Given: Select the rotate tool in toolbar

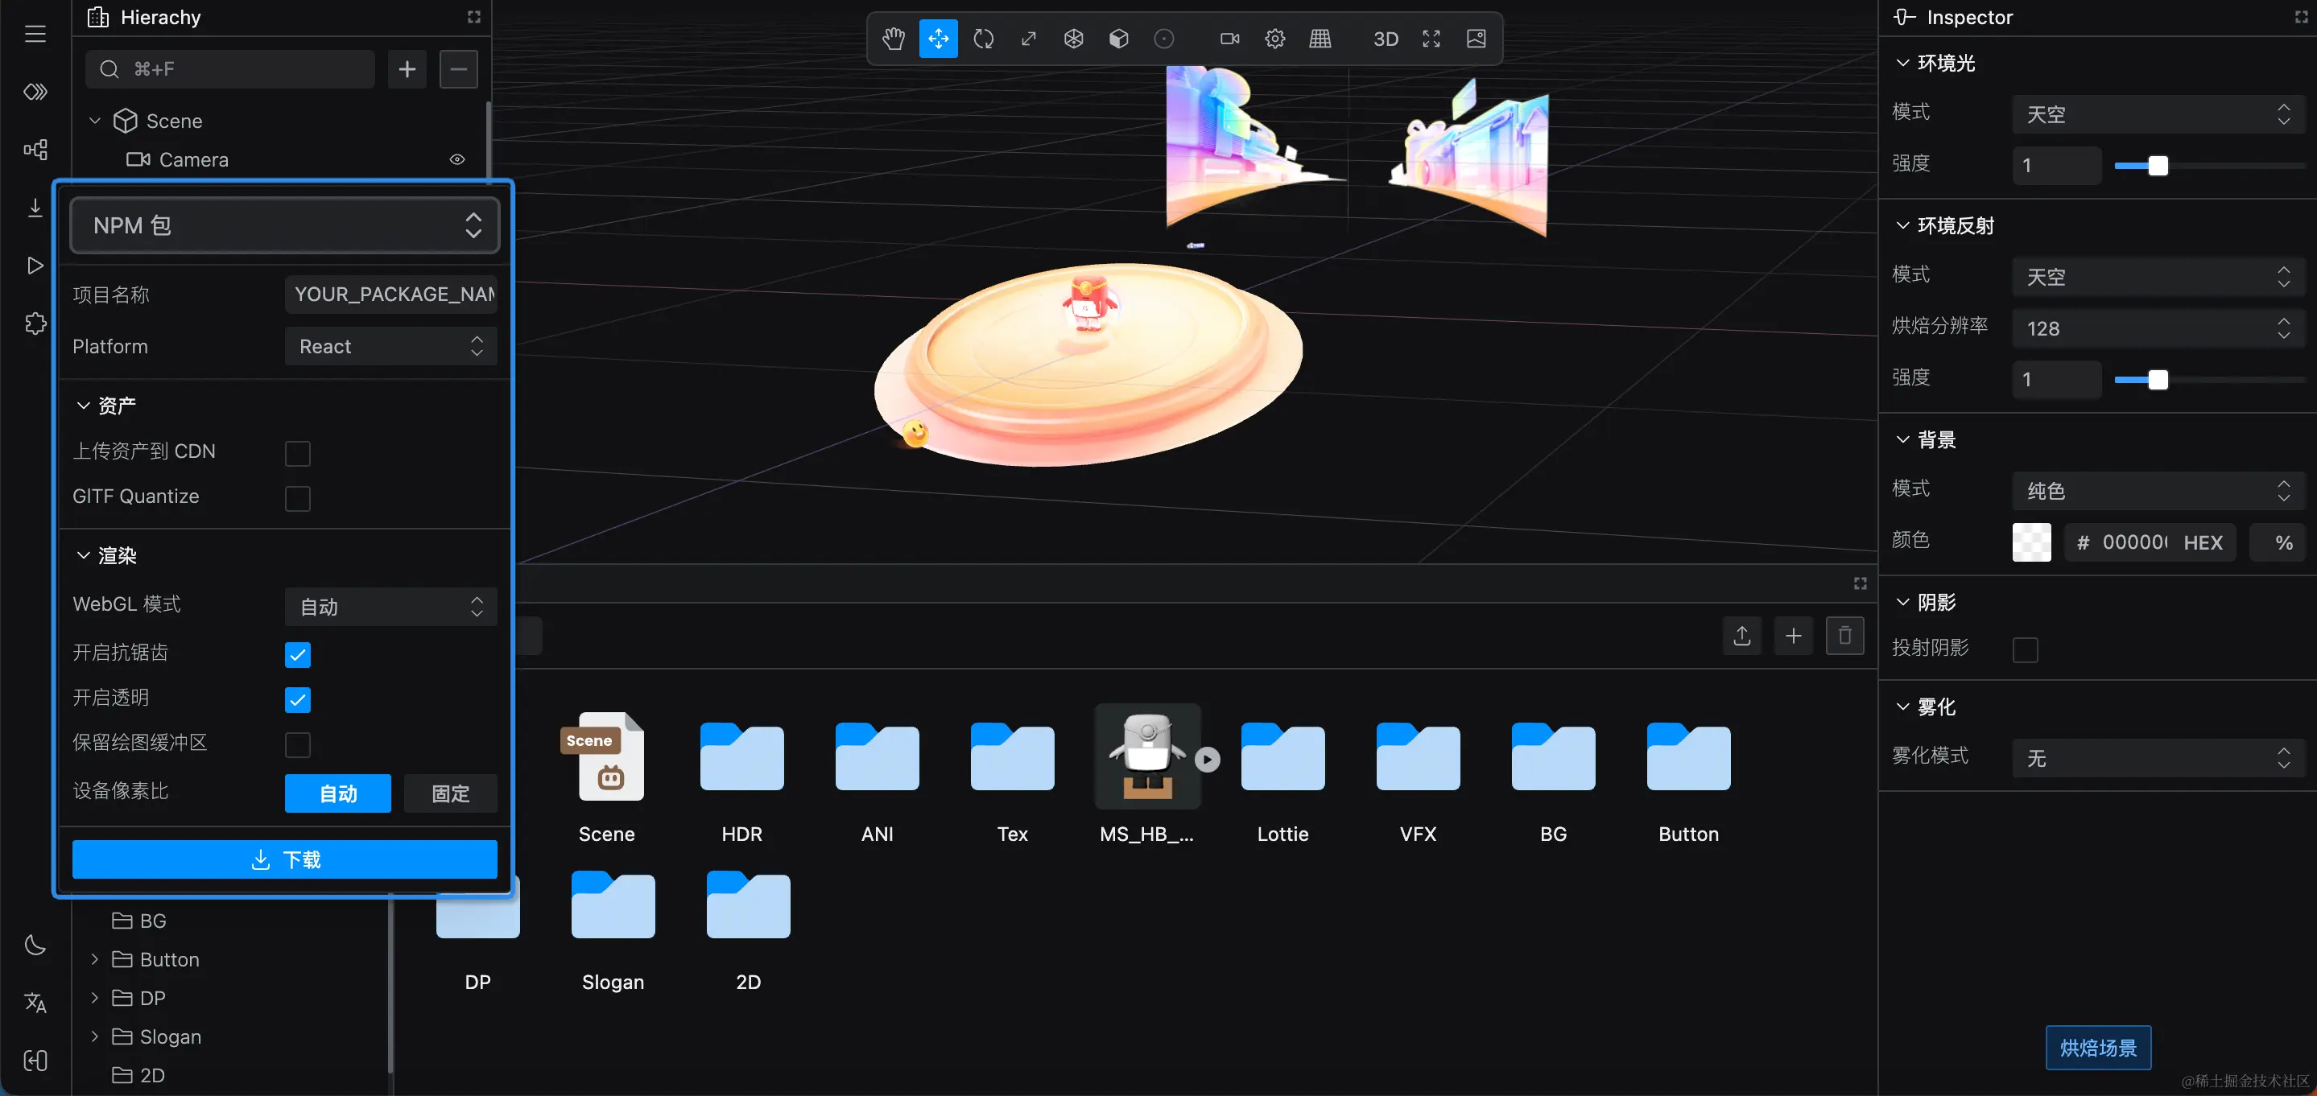Looking at the screenshot, I should click(983, 39).
